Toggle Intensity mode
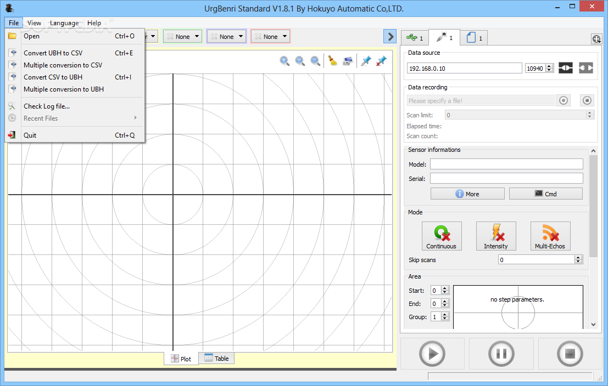Image resolution: width=608 pixels, height=386 pixels. [496, 236]
